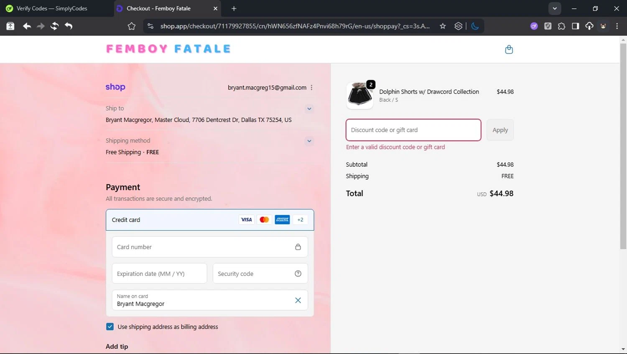The height and width of the screenshot is (354, 627).
Task: Click the Discount code or gift card field
Action: [413, 130]
